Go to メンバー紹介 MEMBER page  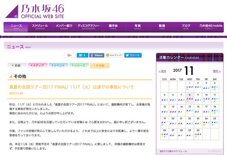coord(64,27)
